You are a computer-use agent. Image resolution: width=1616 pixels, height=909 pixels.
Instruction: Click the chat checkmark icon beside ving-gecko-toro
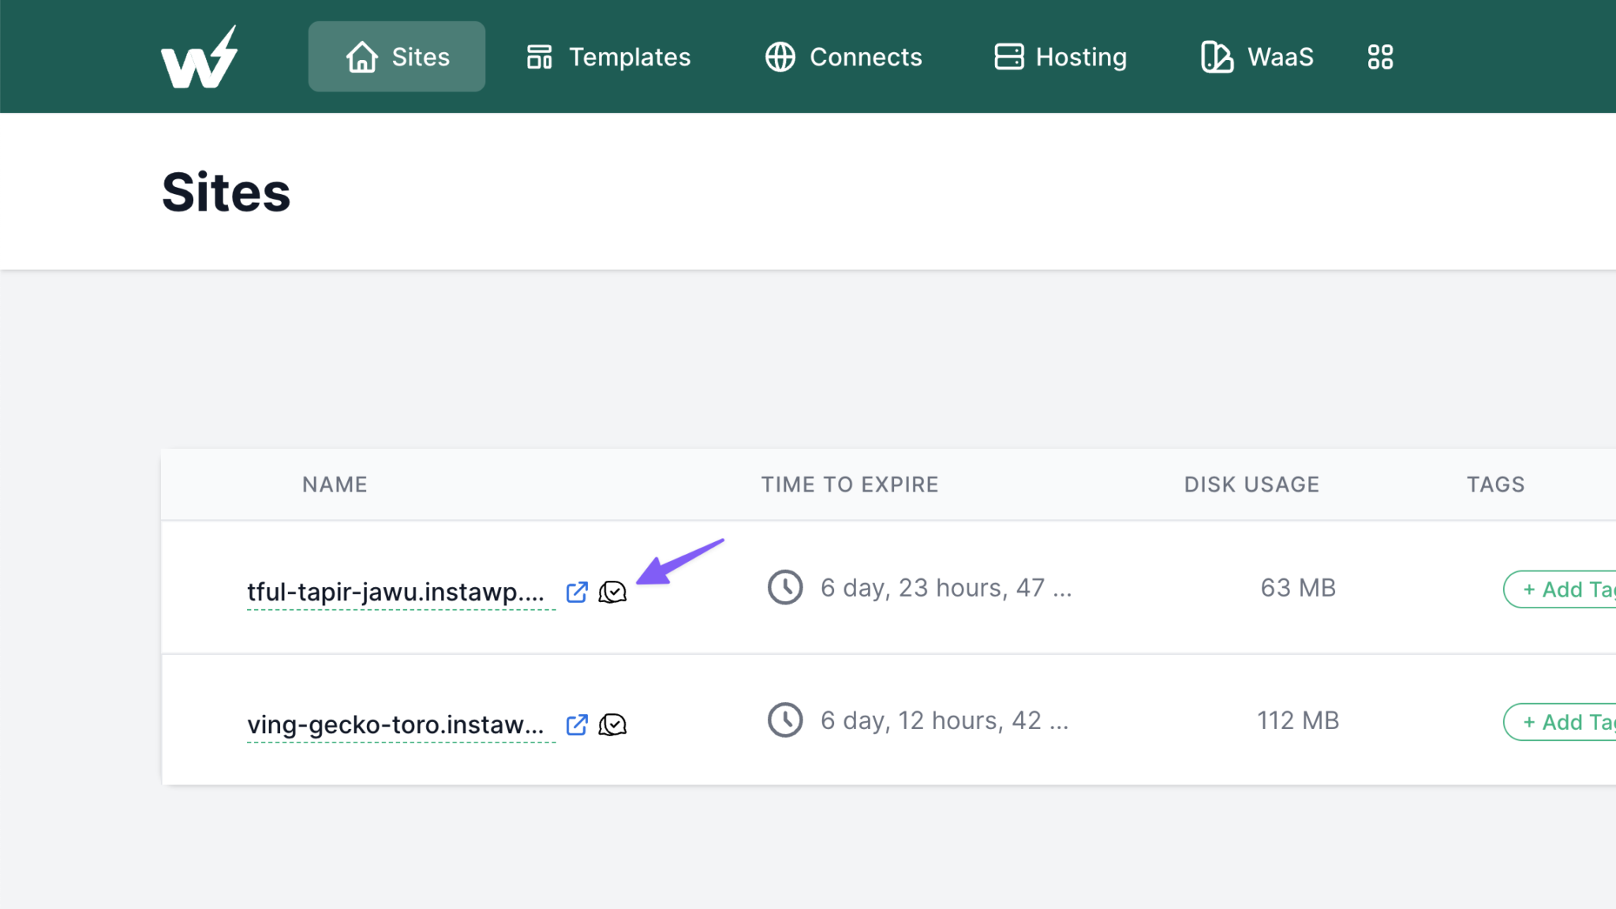[x=612, y=724]
